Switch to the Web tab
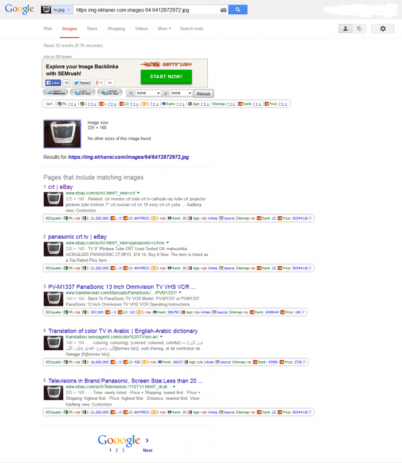This screenshot has height=463, width=402. 48,29
